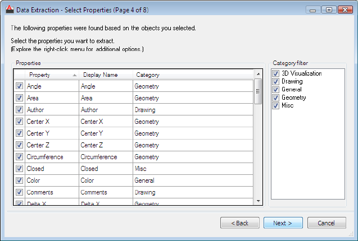Go Back to previous page
The height and width of the screenshot is (241, 358).
239,223
